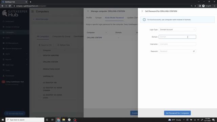Close the Set Password for DRILLING-STATION panel
This screenshot has height=122, width=217.
(x=142, y=11)
